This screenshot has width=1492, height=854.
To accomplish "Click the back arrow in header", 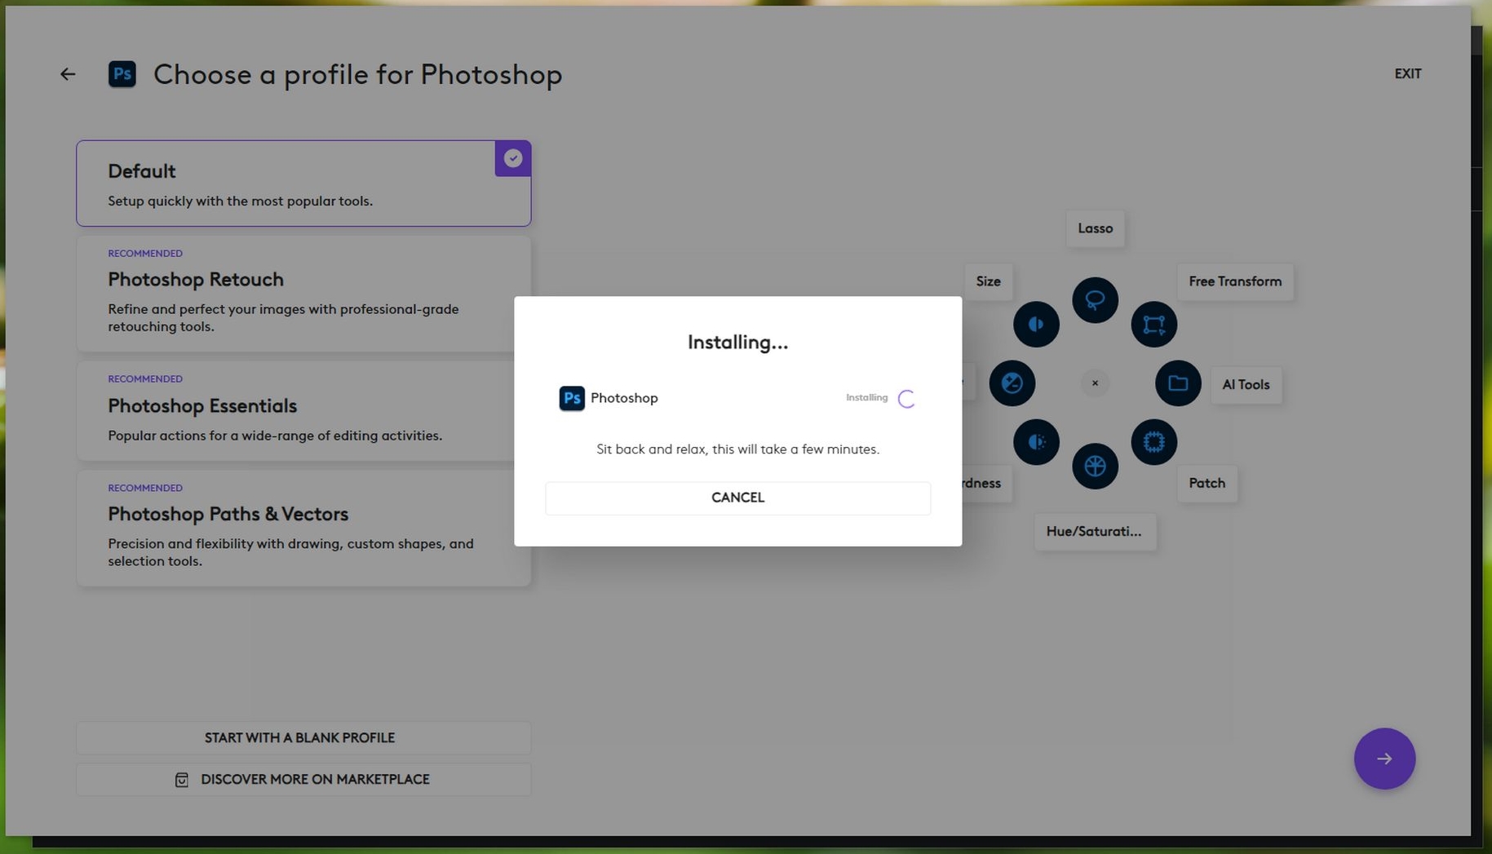I will pyautogui.click(x=68, y=74).
